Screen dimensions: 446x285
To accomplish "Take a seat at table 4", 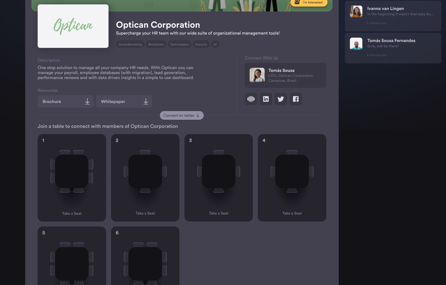I will point(292,213).
